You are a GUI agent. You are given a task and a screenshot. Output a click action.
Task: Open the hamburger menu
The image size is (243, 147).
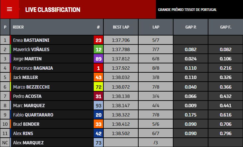tap(9, 9)
